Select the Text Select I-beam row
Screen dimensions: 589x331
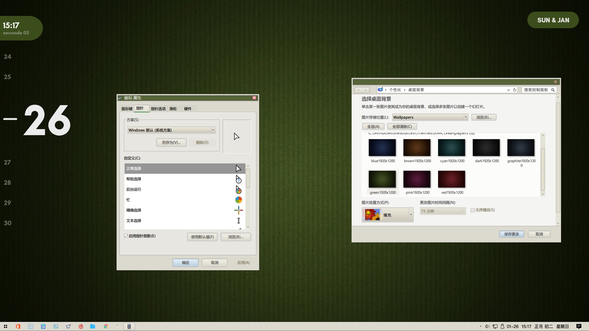click(x=185, y=221)
